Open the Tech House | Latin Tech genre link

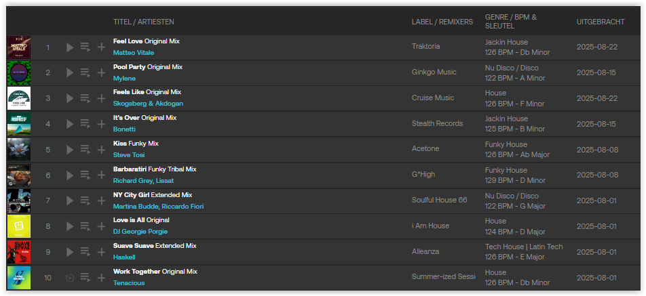click(x=524, y=247)
